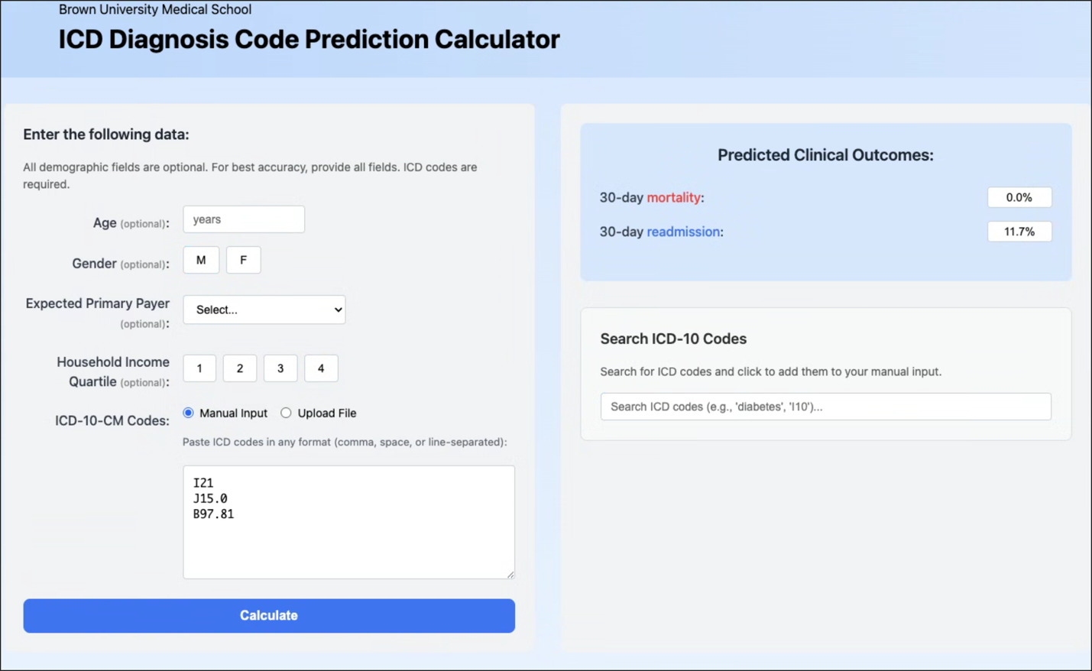This screenshot has height=671, width=1092.
Task: Open the Expected Primary Payer dropdown
Action: [x=264, y=310]
